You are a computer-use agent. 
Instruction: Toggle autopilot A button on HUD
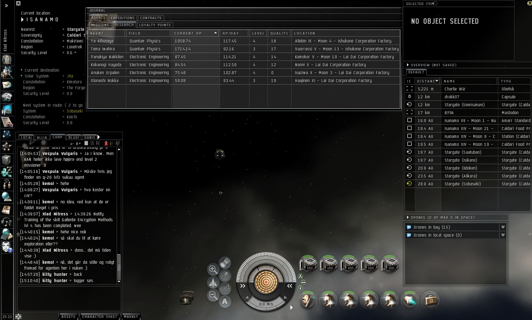point(225,301)
